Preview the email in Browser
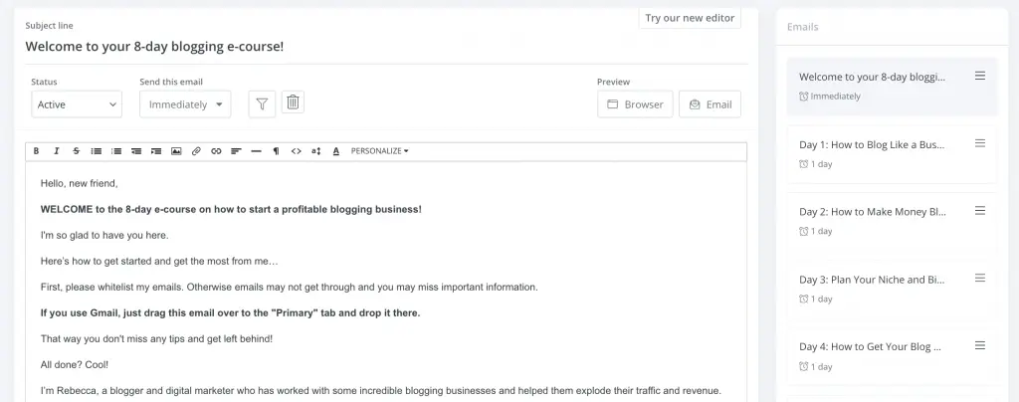The height and width of the screenshot is (402, 1019). point(635,104)
